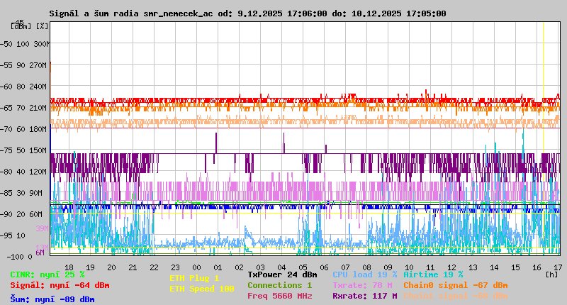Select the Freq 5660 MHz label
This screenshot has height=305, width=567.
(x=279, y=296)
